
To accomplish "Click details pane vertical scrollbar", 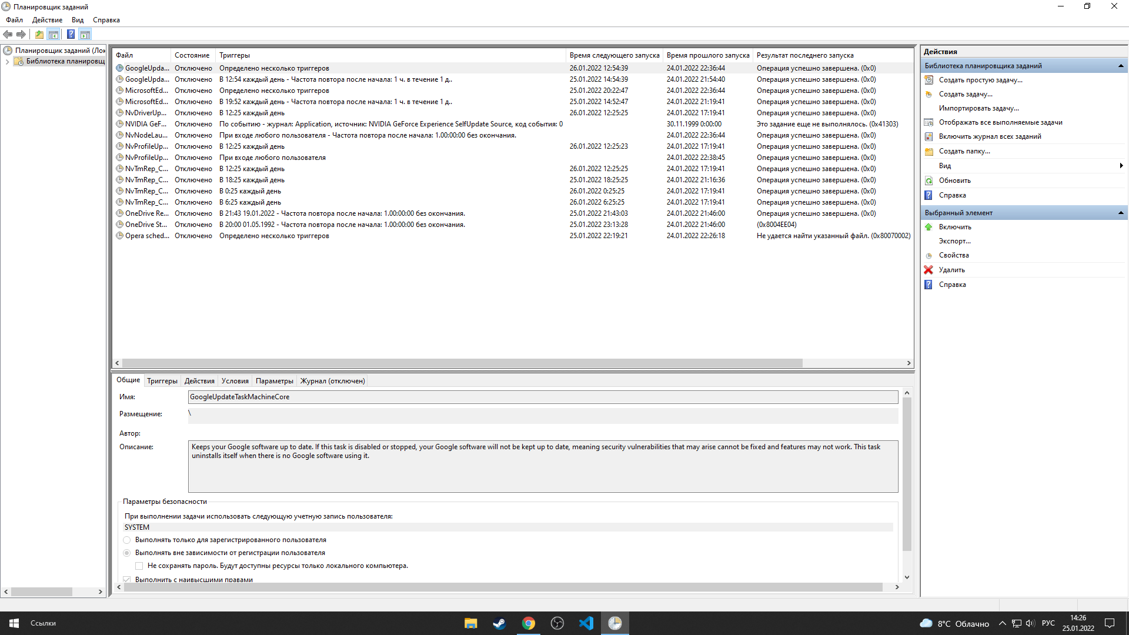I will pos(907,474).
